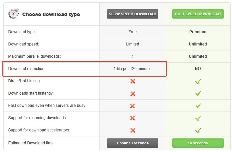
Task: Click the Support for resuming downloads: label
Action: (x=37, y=118)
